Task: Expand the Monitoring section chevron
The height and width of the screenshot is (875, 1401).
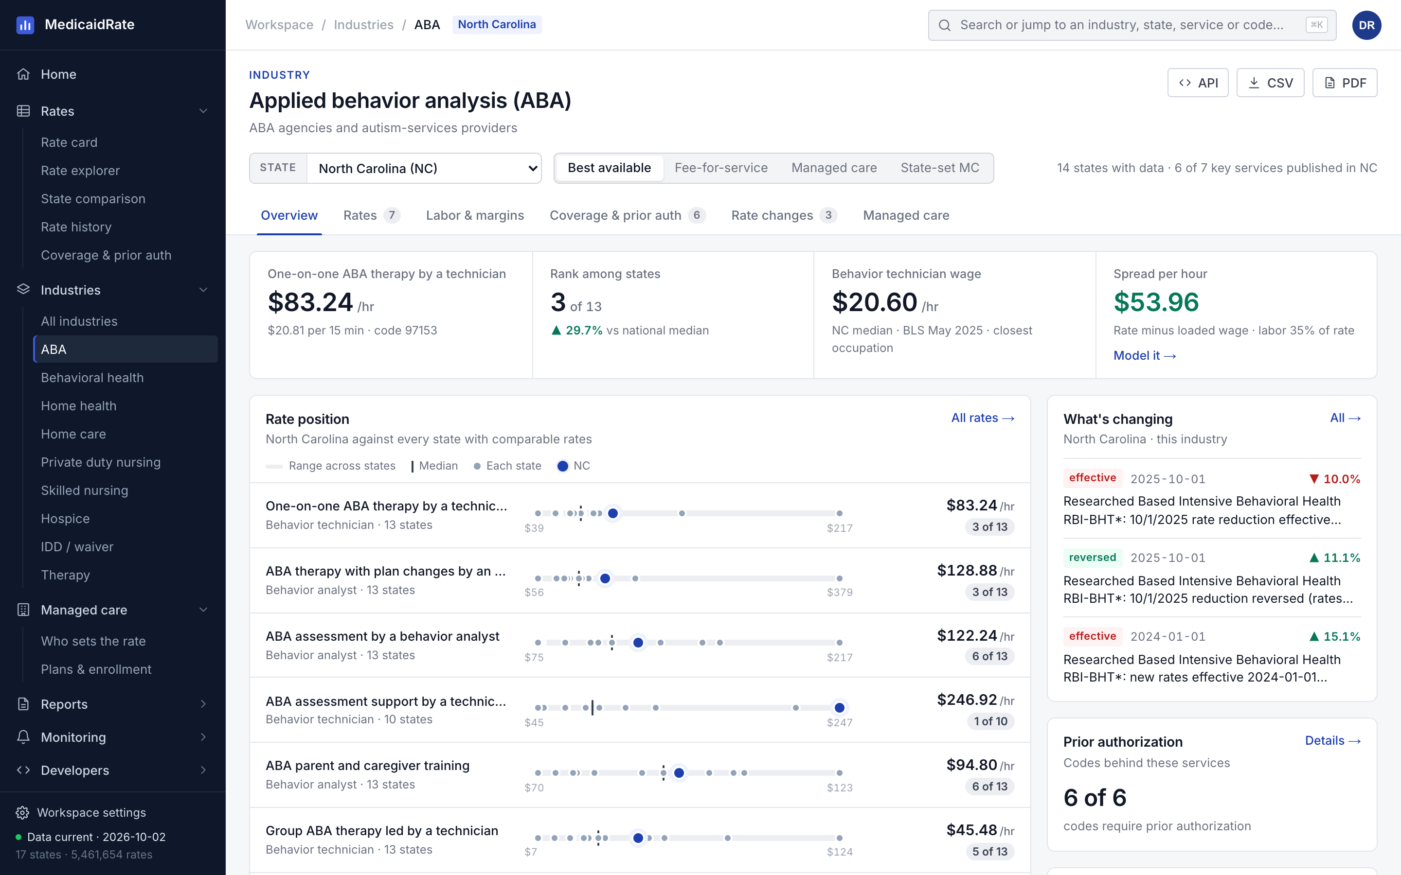Action: [x=203, y=736]
